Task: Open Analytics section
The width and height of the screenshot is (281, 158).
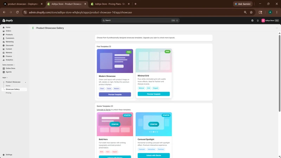Action: (x=9, y=60)
